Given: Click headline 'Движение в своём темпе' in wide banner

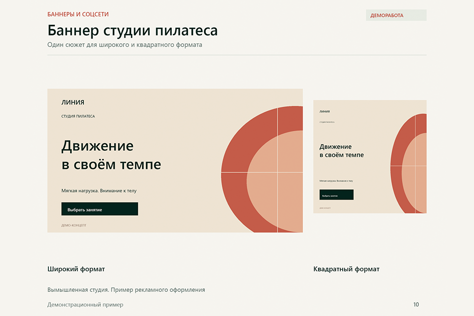Looking at the screenshot, I should pos(111,155).
